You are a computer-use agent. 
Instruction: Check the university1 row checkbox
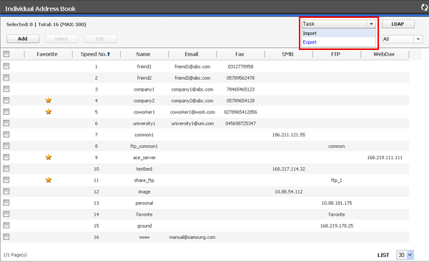[6, 124]
